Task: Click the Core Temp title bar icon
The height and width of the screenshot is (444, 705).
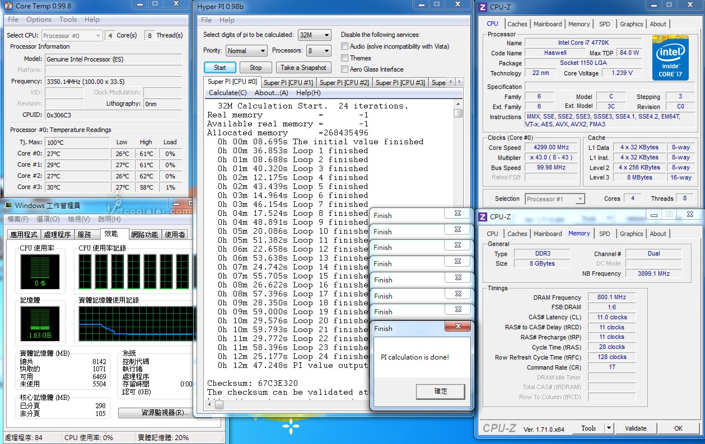Action: coord(8,6)
